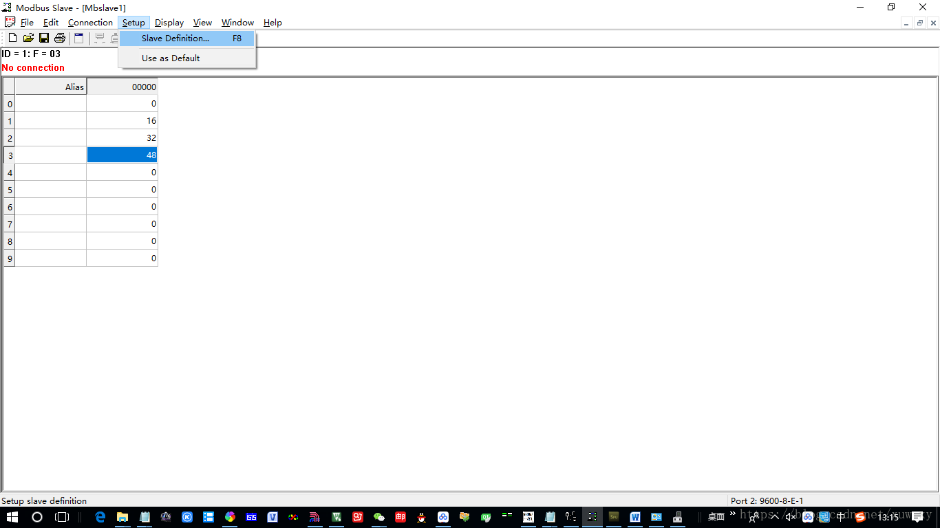Click the Sogou input method tray icon
Image resolution: width=940 pixels, height=528 pixels.
pyautogui.click(x=859, y=516)
